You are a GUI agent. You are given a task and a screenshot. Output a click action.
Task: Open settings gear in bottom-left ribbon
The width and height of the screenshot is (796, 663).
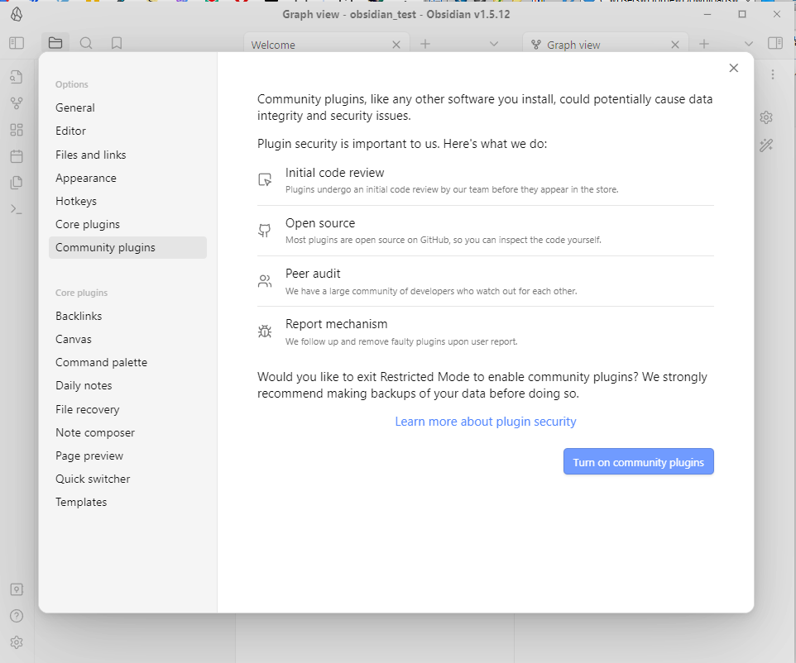tap(17, 642)
